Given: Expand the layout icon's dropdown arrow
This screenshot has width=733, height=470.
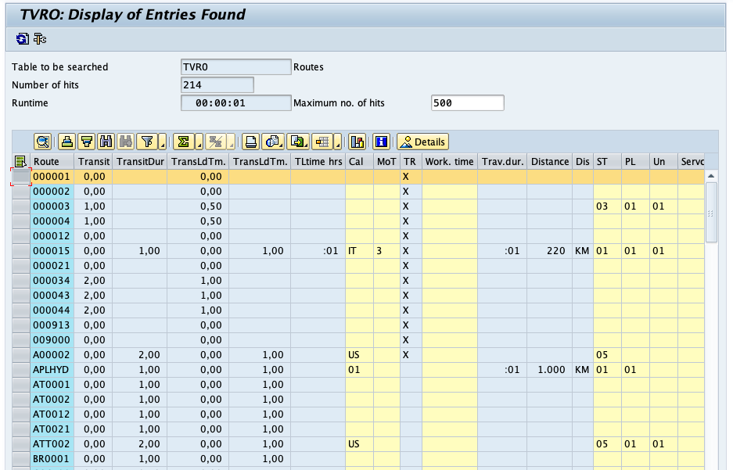Looking at the screenshot, I should point(338,142).
